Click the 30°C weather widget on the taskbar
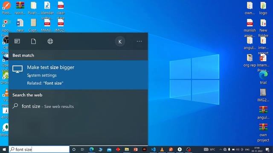273x153 pixels. 209,149
